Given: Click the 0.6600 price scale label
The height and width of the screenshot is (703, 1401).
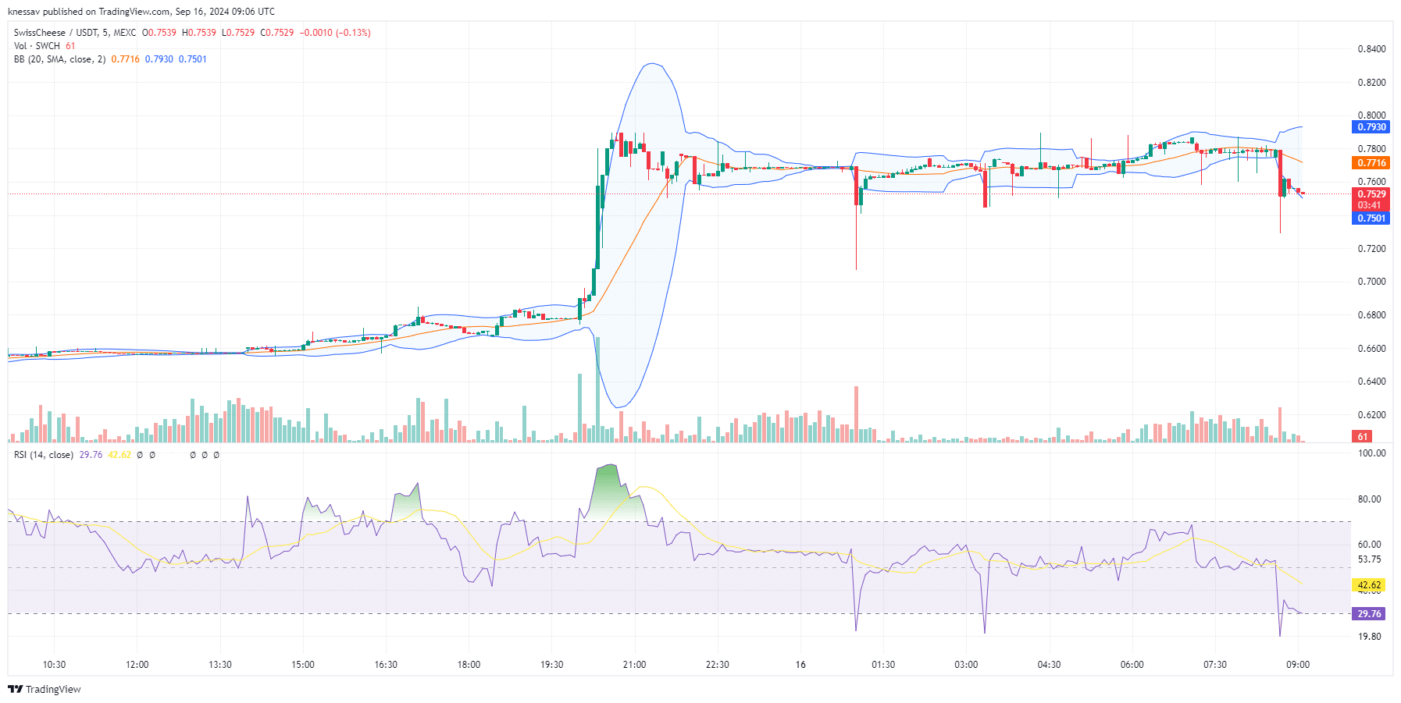Looking at the screenshot, I should pos(1371,349).
